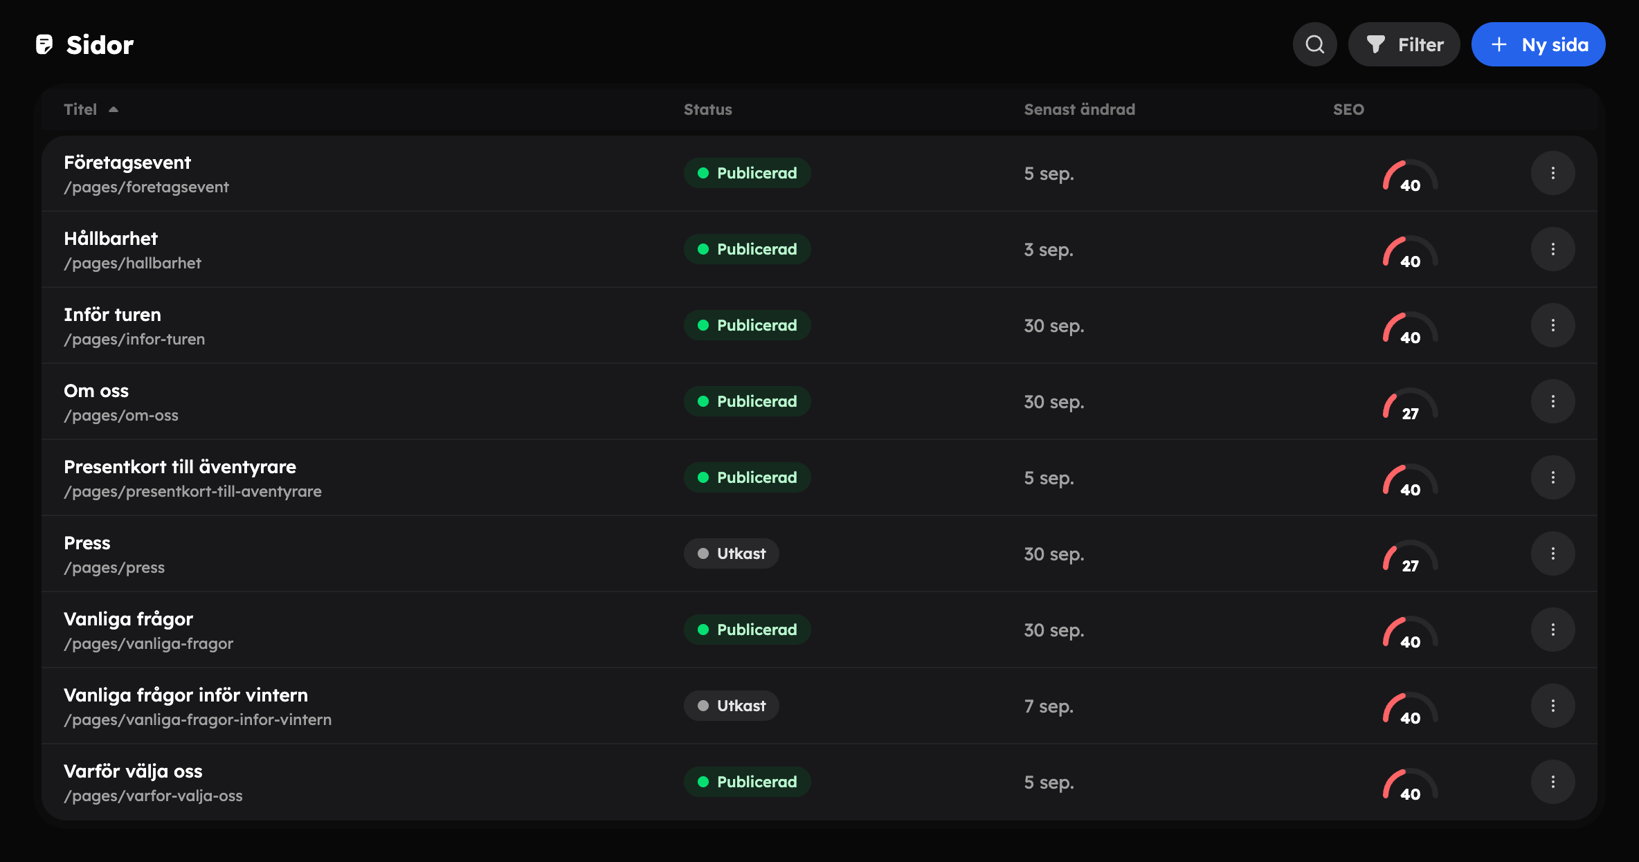Click the SEO score 27 gauge for Press
The image size is (1639, 862).
tap(1410, 557)
